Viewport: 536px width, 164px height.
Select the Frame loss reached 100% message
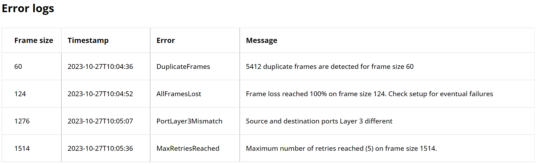click(369, 94)
